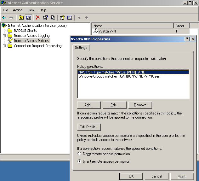Minimize the Internet Authentication Service window
This screenshot has width=199, height=181.
point(185,3)
